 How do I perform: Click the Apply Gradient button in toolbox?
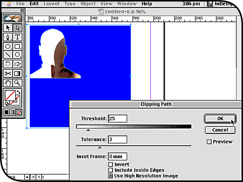[13, 112]
